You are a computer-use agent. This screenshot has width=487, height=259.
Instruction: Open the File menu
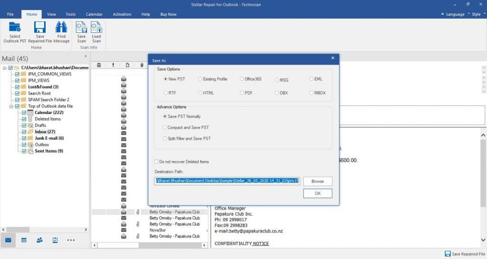[10, 14]
